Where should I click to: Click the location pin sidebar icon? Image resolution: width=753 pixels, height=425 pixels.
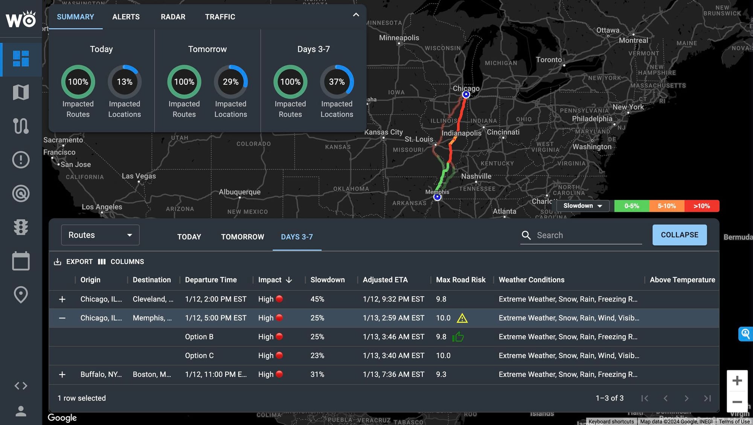[x=21, y=295]
